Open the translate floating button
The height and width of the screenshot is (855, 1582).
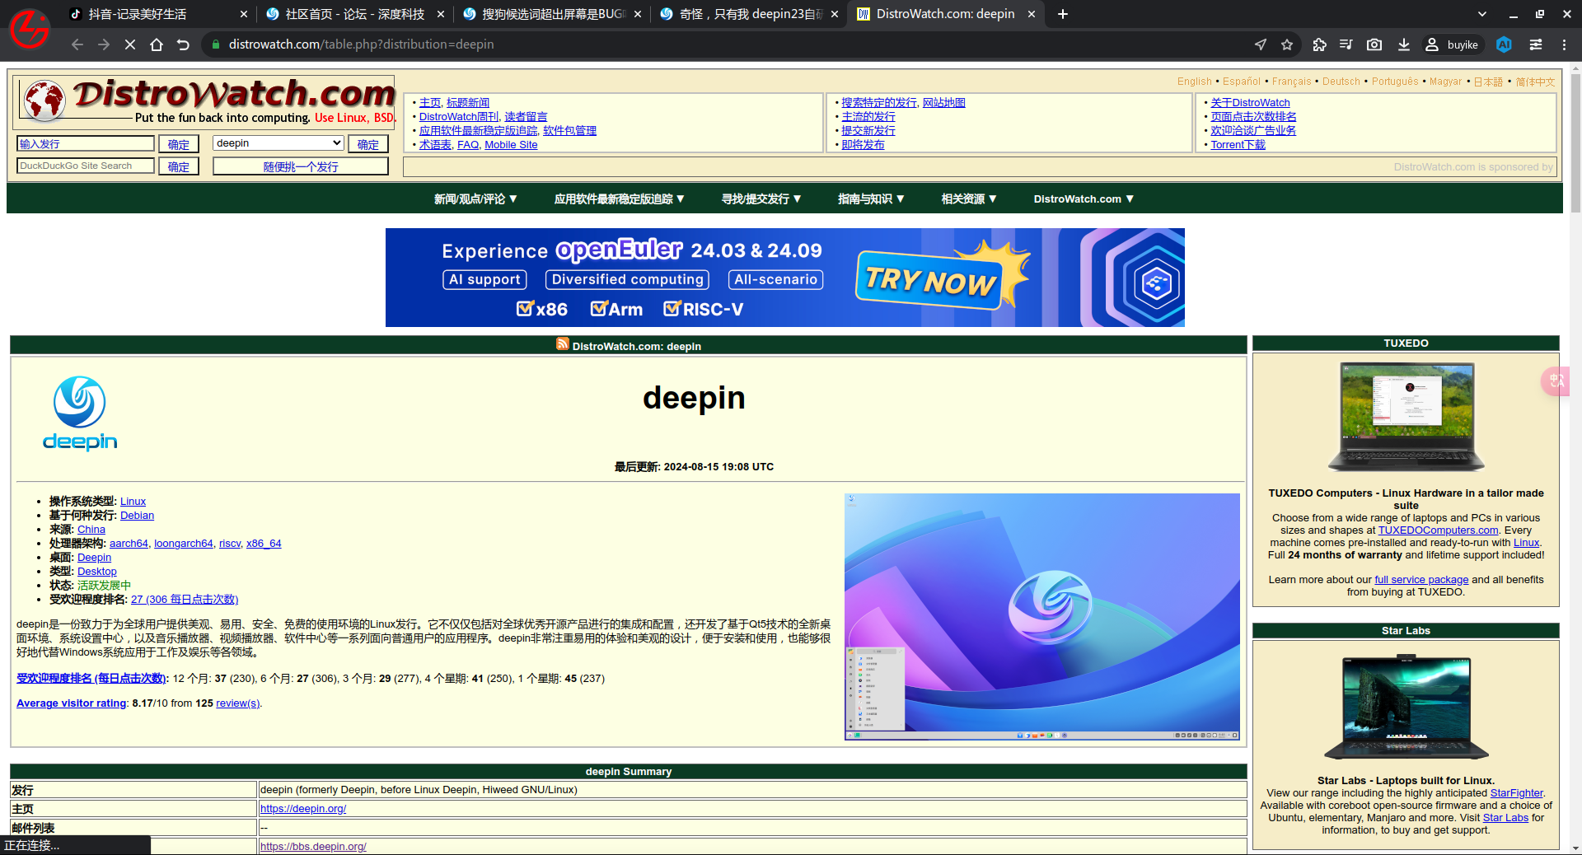tap(1557, 381)
